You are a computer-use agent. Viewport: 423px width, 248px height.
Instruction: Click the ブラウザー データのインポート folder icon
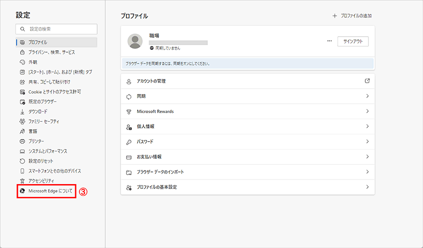pos(129,172)
